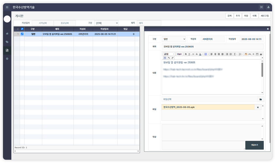Increase indent in the editor
Viewport: 275px width, 163px height.
[x=230, y=54]
